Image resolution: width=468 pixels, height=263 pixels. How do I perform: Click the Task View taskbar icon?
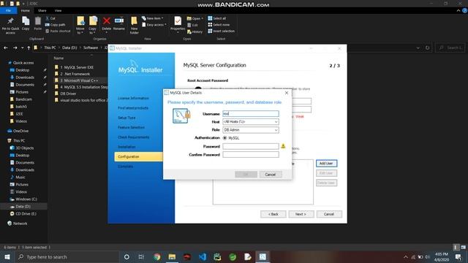coord(141,256)
